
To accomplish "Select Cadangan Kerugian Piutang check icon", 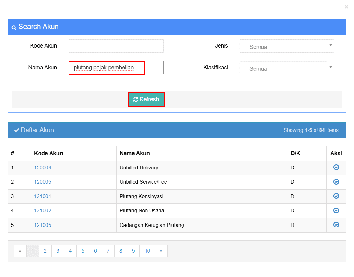I will (x=336, y=225).
